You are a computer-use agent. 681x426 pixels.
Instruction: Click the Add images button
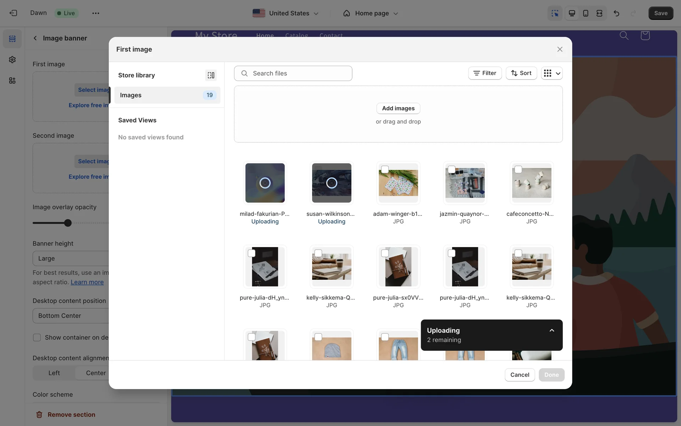(398, 108)
